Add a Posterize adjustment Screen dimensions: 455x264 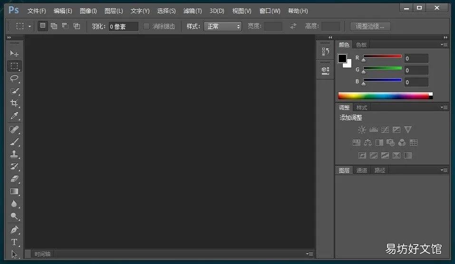click(x=373, y=156)
